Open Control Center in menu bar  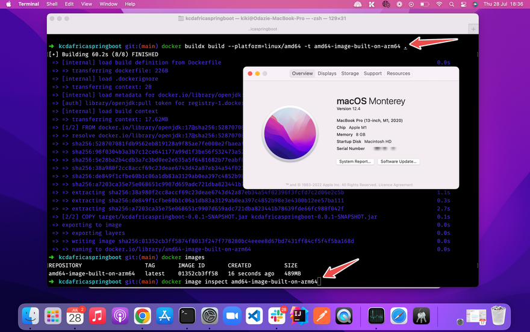[463, 4]
